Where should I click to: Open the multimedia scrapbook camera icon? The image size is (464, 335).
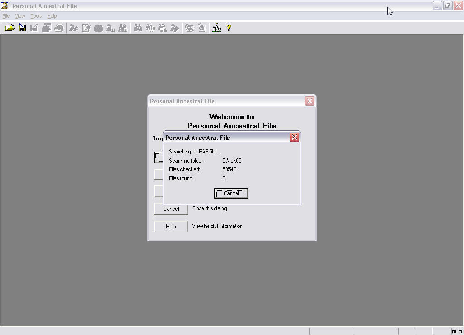click(99, 28)
